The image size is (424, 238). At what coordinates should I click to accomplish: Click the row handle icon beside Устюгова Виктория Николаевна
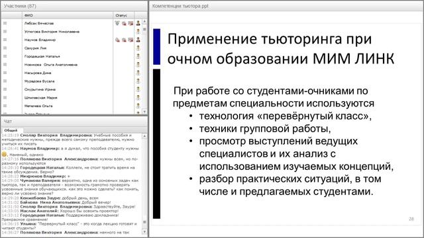pyautogui.click(x=5, y=32)
